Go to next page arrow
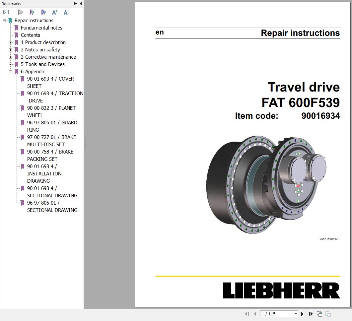352x321 pixels. 302,314
